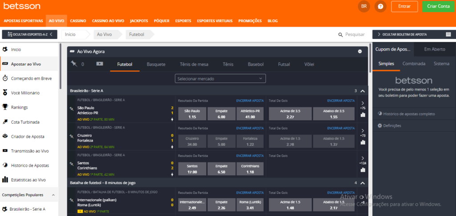The width and height of the screenshot is (456, 216).
Task: Switch to the Tênis de mesa tab
Action: pyautogui.click(x=194, y=64)
